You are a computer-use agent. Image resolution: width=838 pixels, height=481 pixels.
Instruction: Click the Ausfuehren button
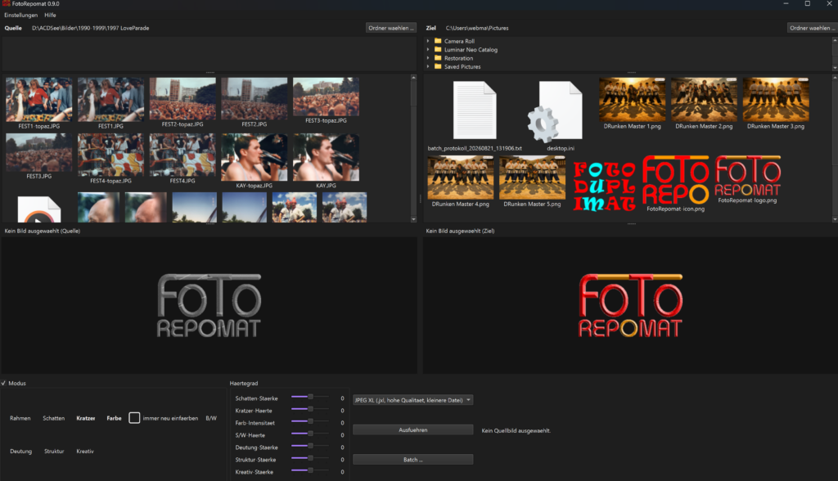[x=412, y=430]
